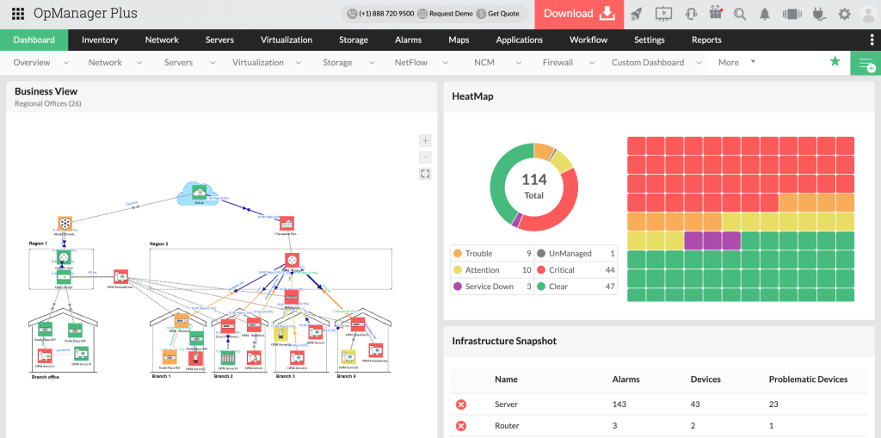
Task: Click the Problematic Devices column header
Action: click(x=808, y=379)
